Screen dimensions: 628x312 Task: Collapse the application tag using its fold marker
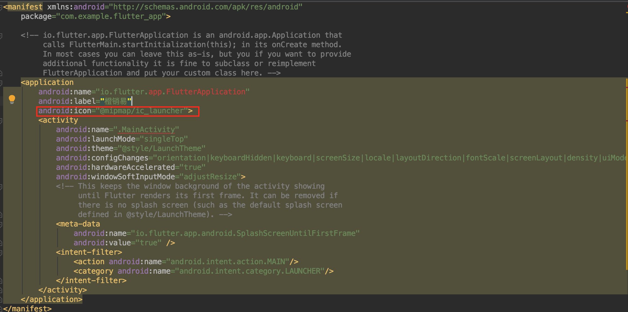1,83
